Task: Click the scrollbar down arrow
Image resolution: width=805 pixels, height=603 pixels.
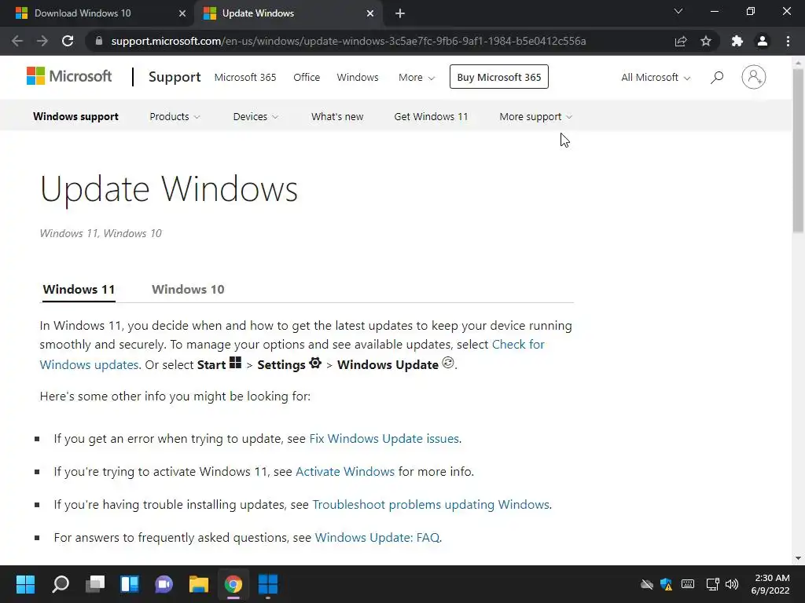Action: pos(799,558)
